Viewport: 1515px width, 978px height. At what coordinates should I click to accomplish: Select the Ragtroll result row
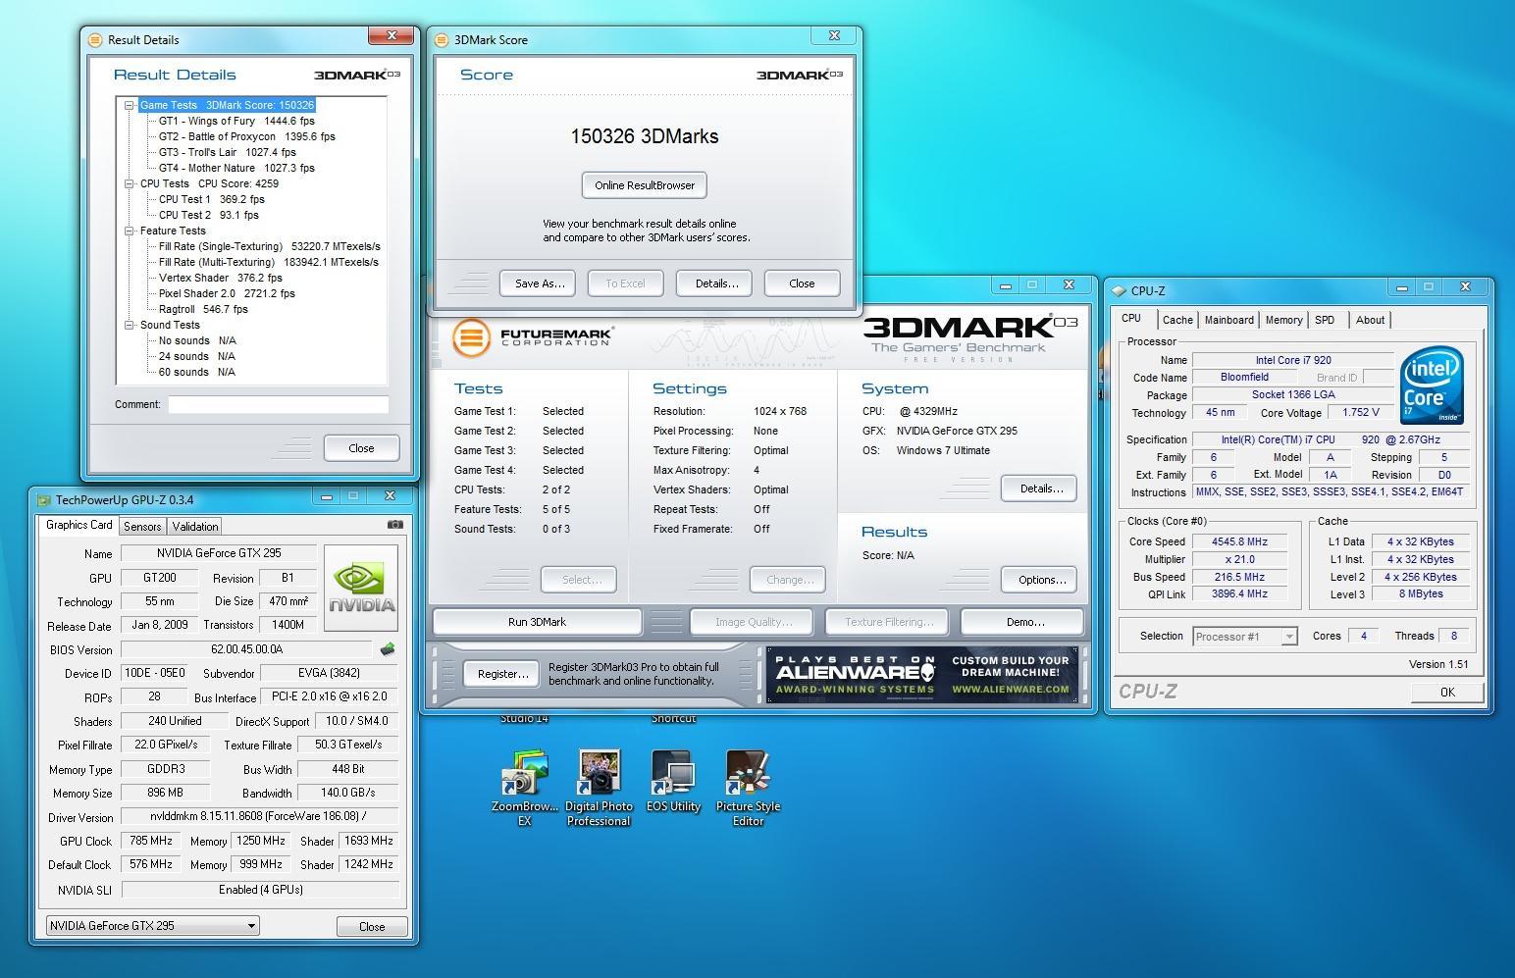click(x=203, y=309)
